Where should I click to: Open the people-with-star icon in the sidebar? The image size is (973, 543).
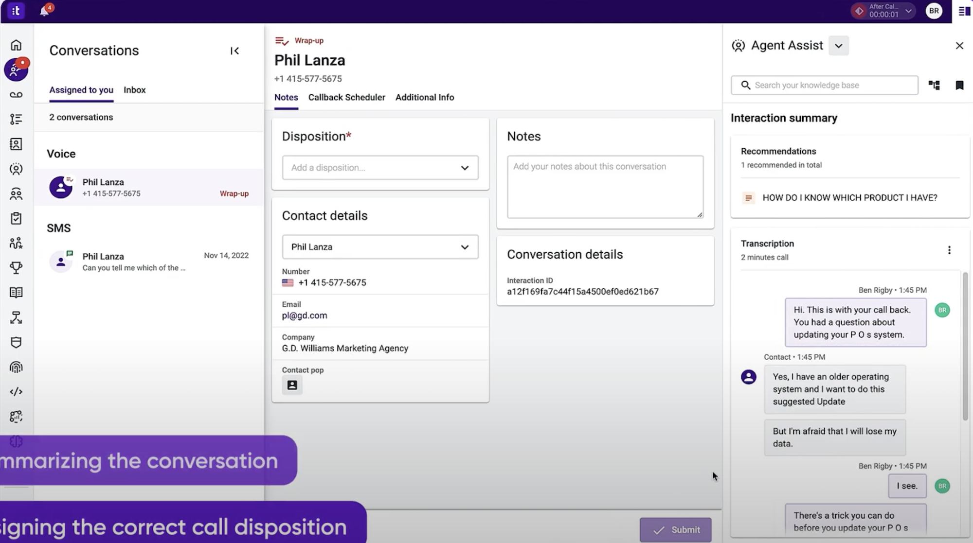[x=16, y=243]
